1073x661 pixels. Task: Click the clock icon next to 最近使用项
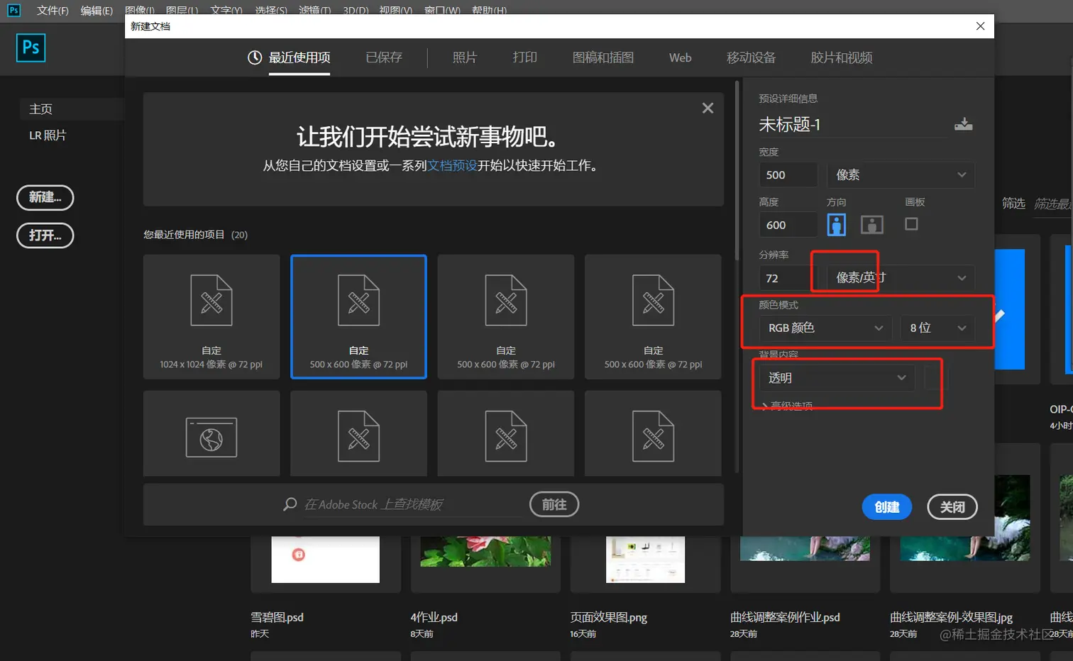253,57
